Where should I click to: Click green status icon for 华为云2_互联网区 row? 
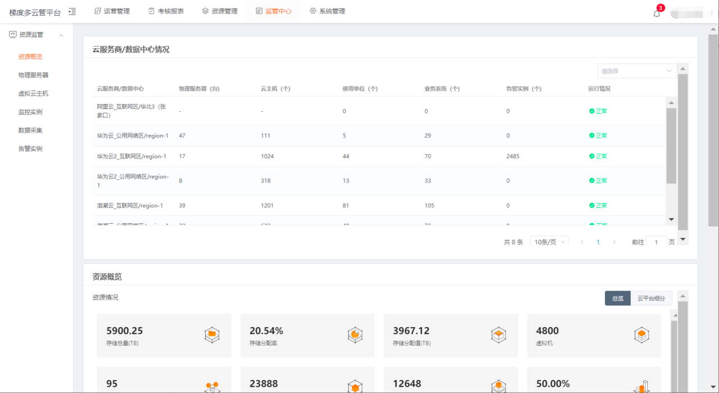[x=591, y=156]
